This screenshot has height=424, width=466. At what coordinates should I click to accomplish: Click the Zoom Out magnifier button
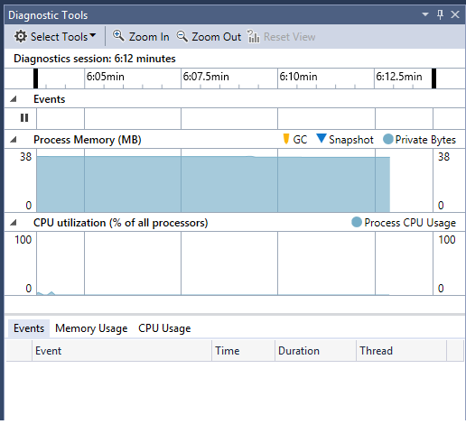tap(209, 37)
